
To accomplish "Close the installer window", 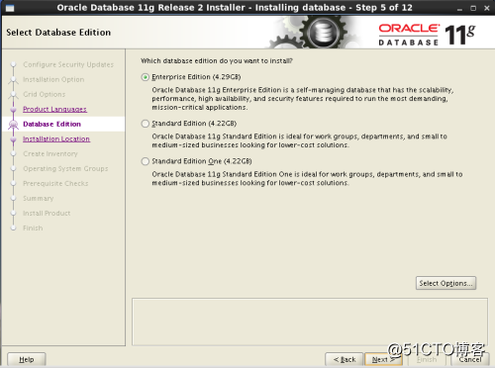I will click(486, 8).
